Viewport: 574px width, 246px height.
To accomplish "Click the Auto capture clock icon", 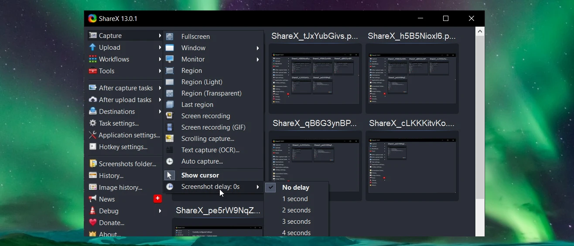I will (x=170, y=161).
